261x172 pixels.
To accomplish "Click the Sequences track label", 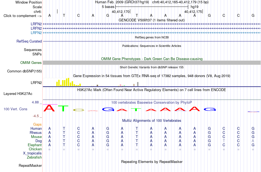I will [x=33, y=50].
